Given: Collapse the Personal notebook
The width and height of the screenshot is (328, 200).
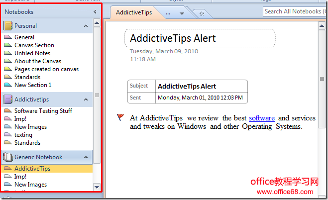Looking at the screenshot, I should 86,26.
